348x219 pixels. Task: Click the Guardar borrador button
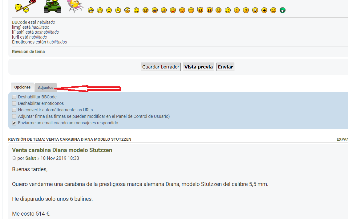point(161,67)
